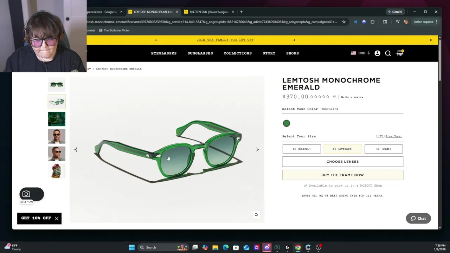Open the Chrome extensions puzzle icon
The width and height of the screenshot is (450, 253).
click(373, 22)
